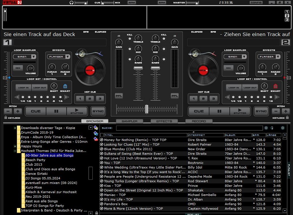Select waveform zoom level 1
Screen dimensions: 293x215
point(287,12)
